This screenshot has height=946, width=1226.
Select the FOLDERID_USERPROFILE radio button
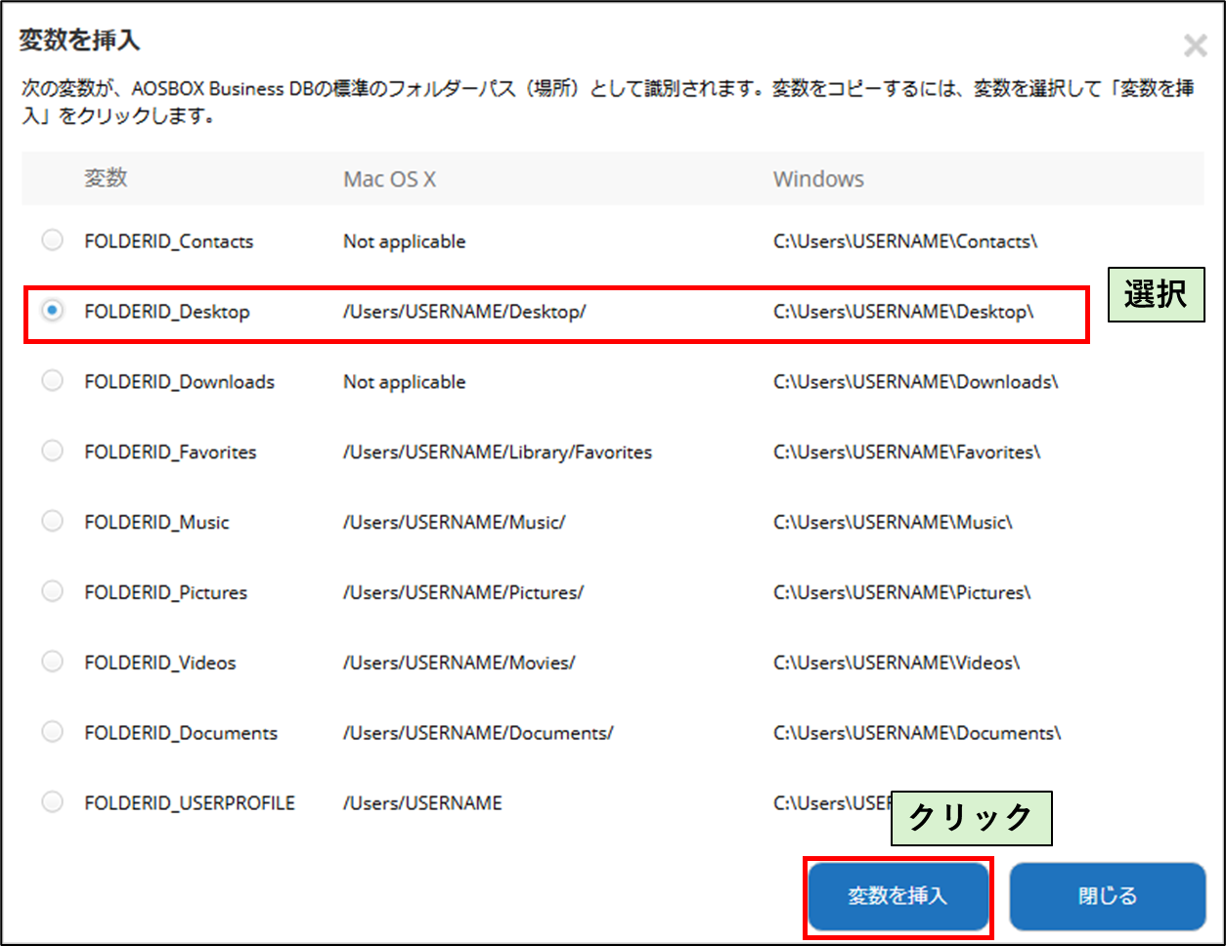coord(53,802)
